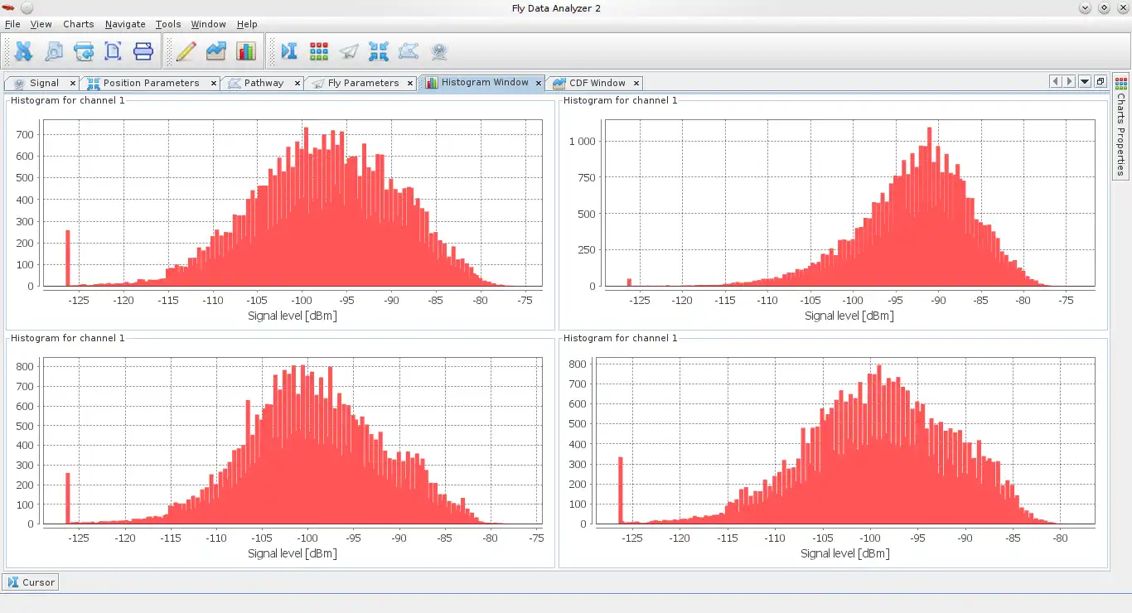Click the line chart toolbar icon

[x=216, y=51]
